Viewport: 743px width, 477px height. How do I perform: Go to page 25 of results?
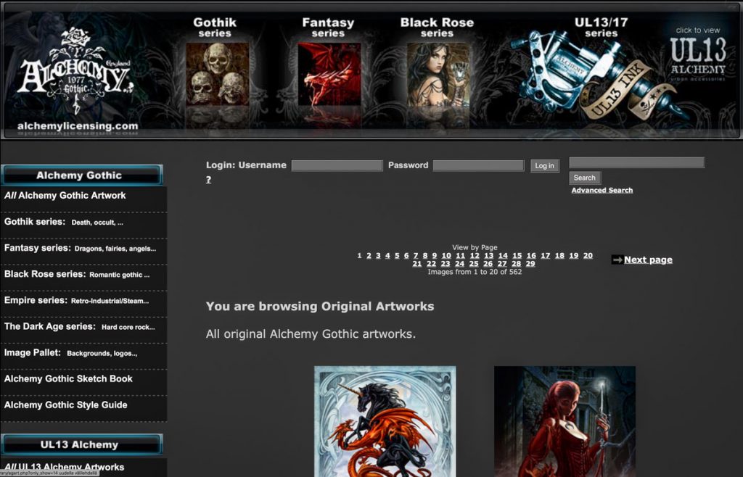click(474, 264)
